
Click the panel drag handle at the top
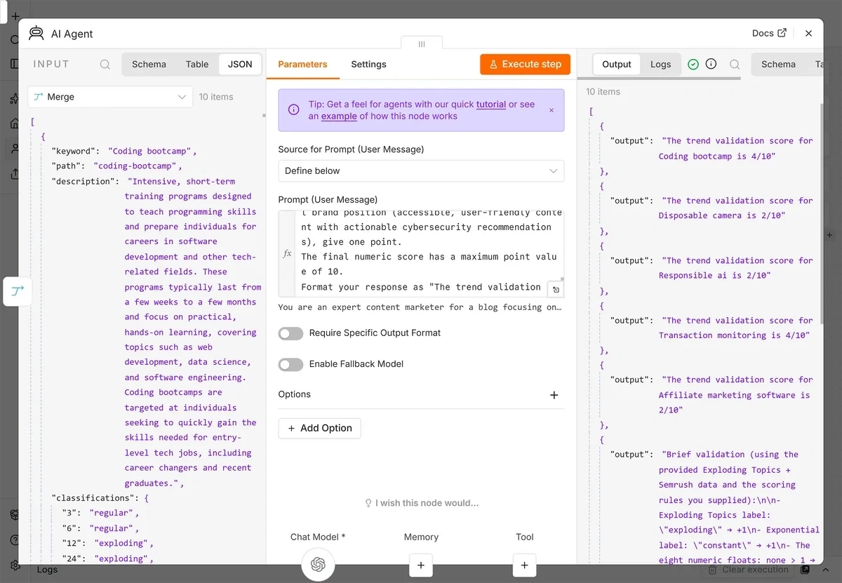coord(422,43)
